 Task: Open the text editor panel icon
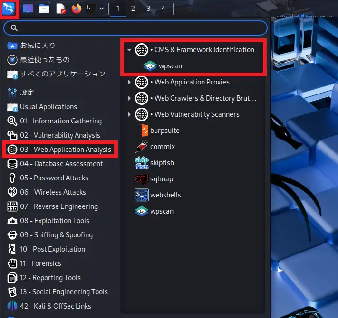(x=60, y=9)
